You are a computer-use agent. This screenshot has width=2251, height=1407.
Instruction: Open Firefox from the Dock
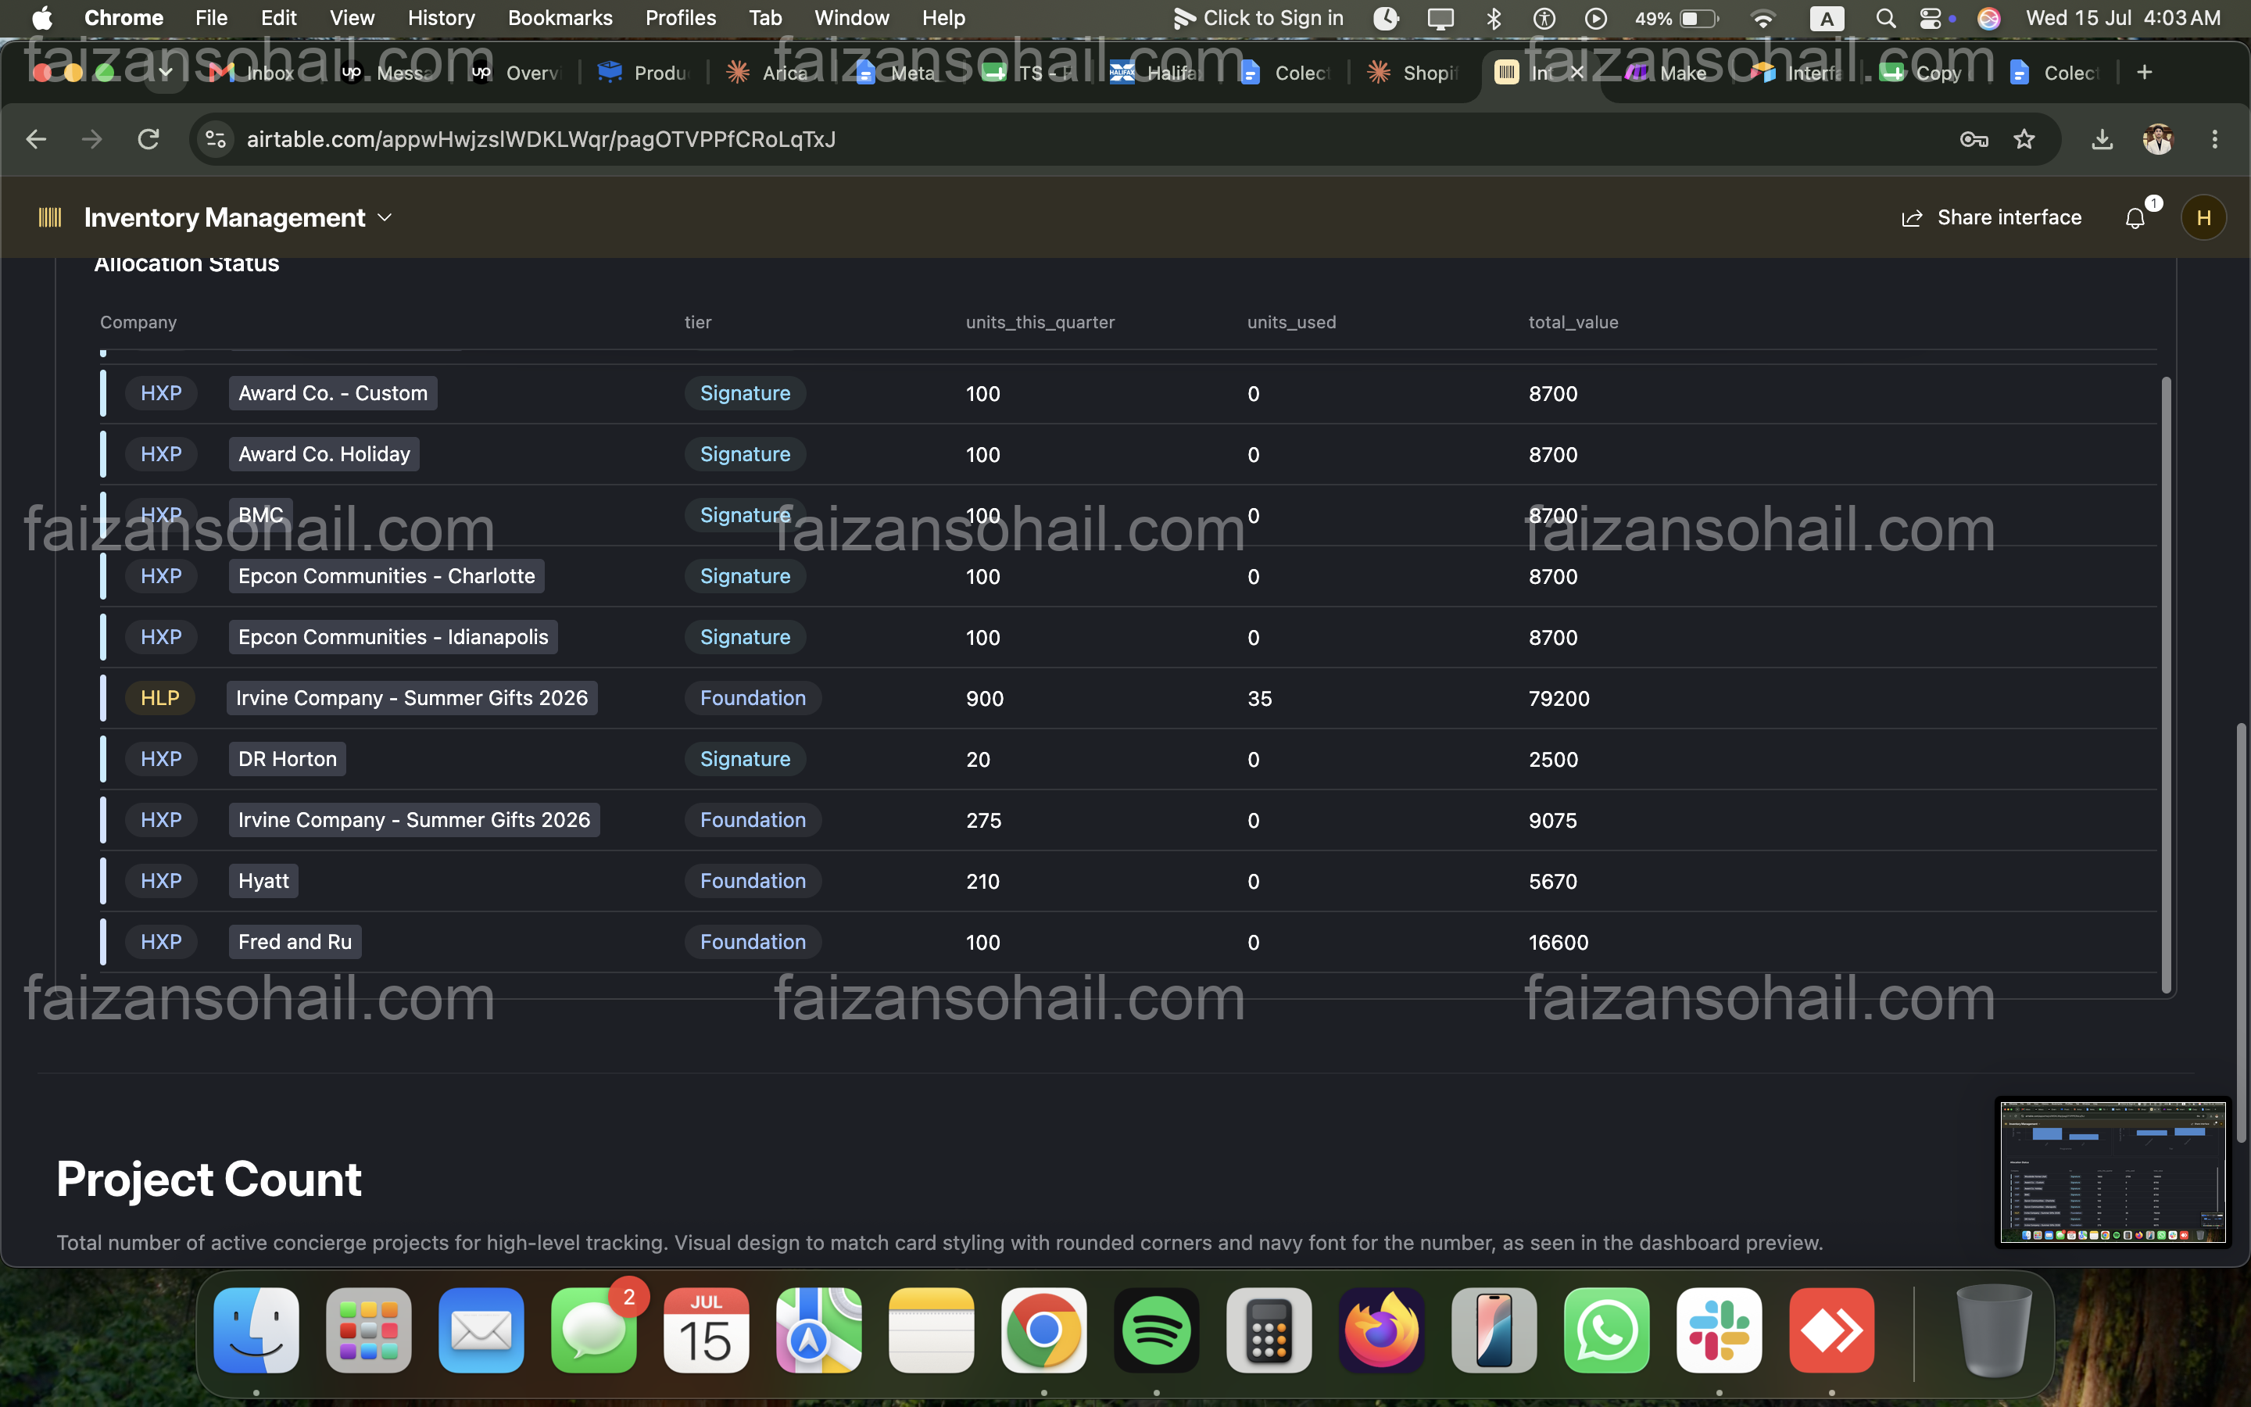(x=1381, y=1330)
